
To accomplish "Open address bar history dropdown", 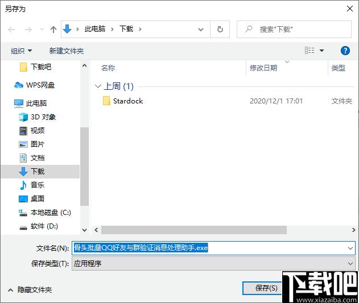I will click(x=201, y=30).
